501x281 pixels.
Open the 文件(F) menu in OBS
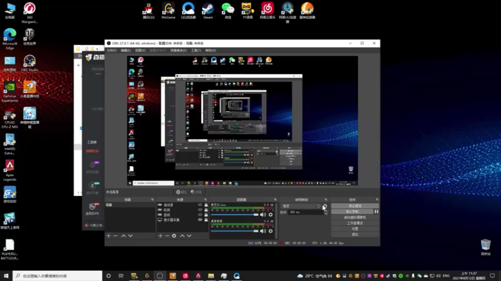111,51
